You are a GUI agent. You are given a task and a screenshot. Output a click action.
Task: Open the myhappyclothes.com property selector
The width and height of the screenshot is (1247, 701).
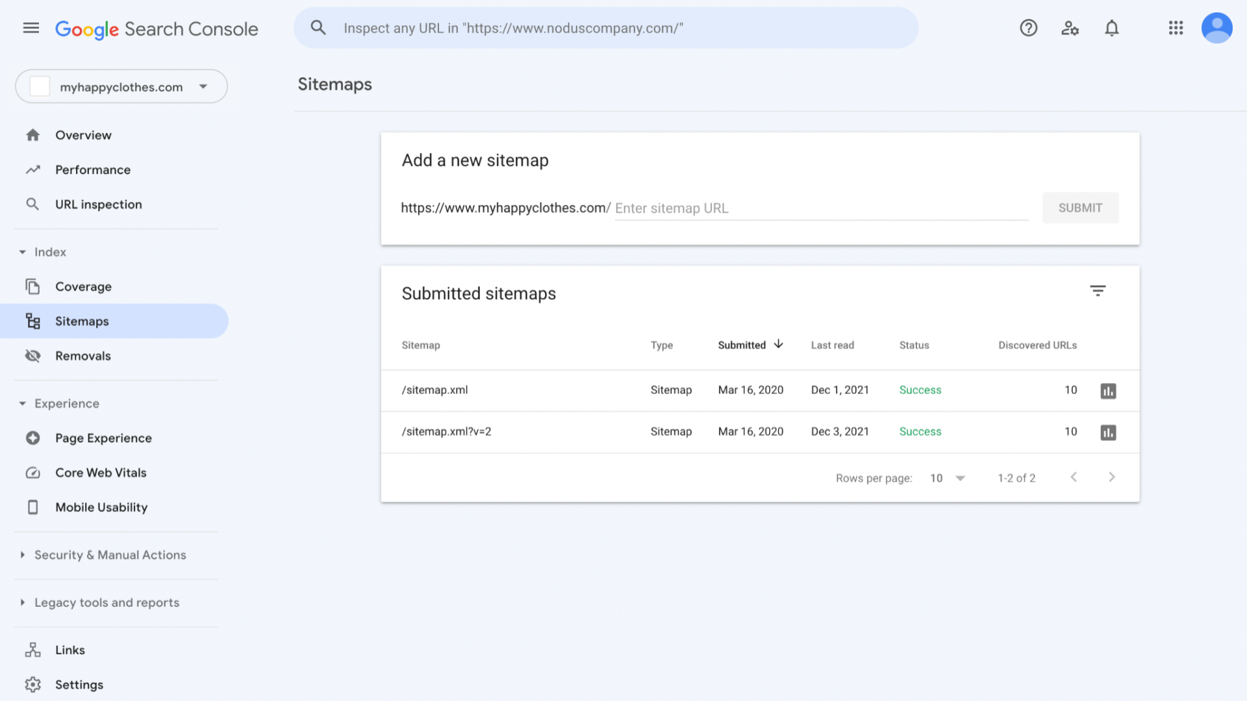(121, 86)
